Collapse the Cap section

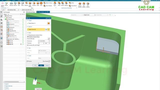tap(27, 48)
